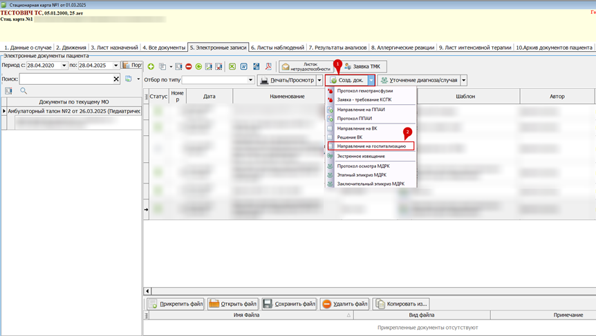This screenshot has width=596, height=336.
Task: Click horizontal scrollbar left arrow
Action: pyautogui.click(x=147, y=291)
